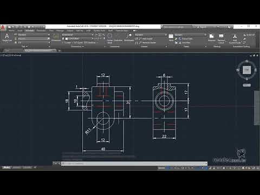Image resolution: width=260 pixels, height=195 pixels.
Task: Toggle MODEL space in the status bar
Action: 161,168
